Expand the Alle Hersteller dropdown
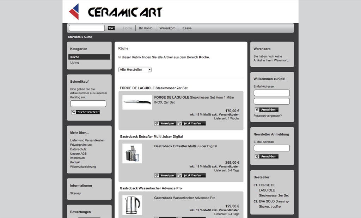Screen dimensions: 361x218 click(135, 70)
